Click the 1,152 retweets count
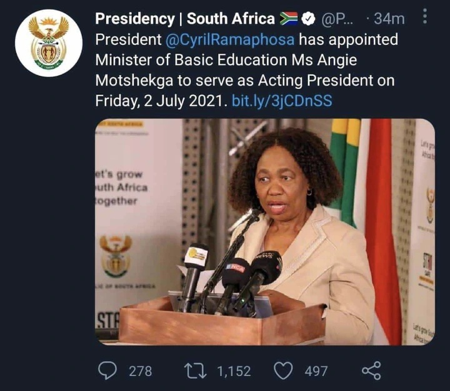Screen dimensions: 450x391 233,371
